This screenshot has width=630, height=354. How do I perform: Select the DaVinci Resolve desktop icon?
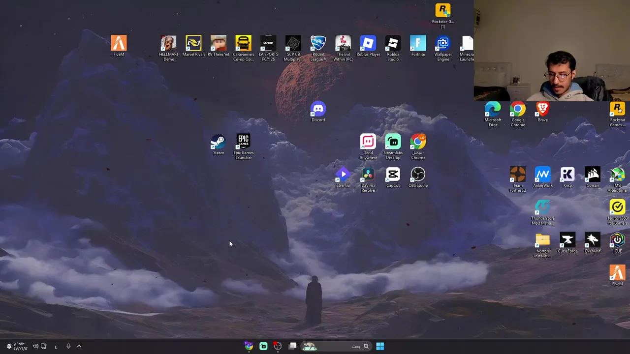(x=368, y=179)
